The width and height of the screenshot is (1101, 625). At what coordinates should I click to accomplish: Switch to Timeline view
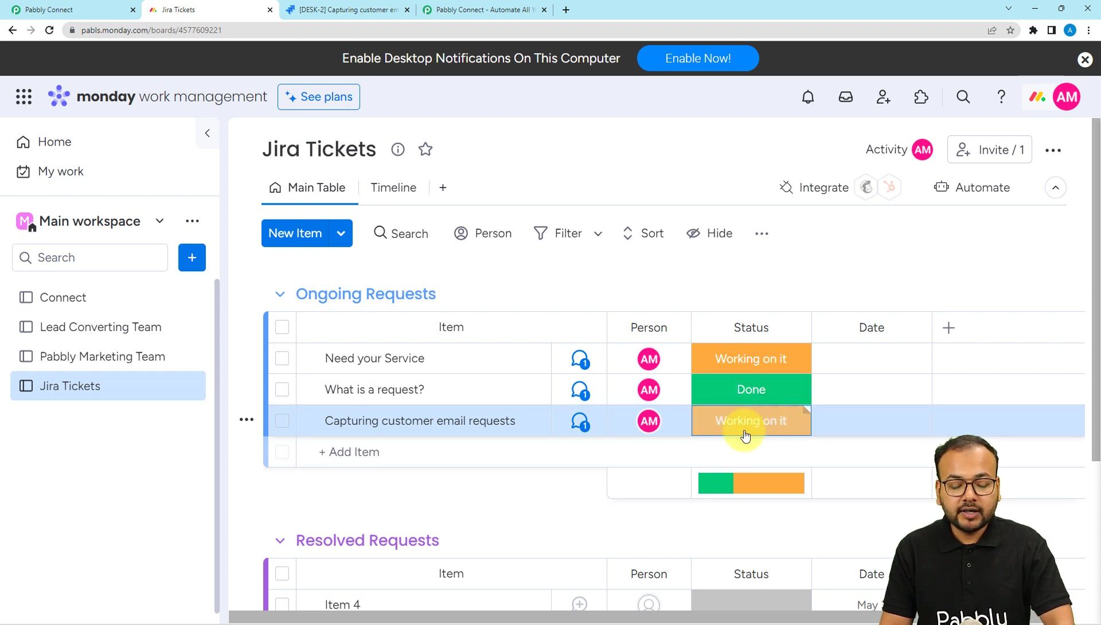[x=393, y=187]
